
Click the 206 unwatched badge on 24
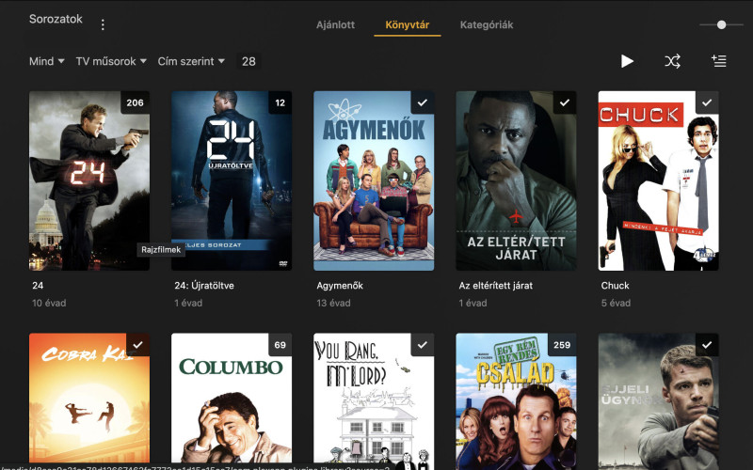(x=135, y=102)
